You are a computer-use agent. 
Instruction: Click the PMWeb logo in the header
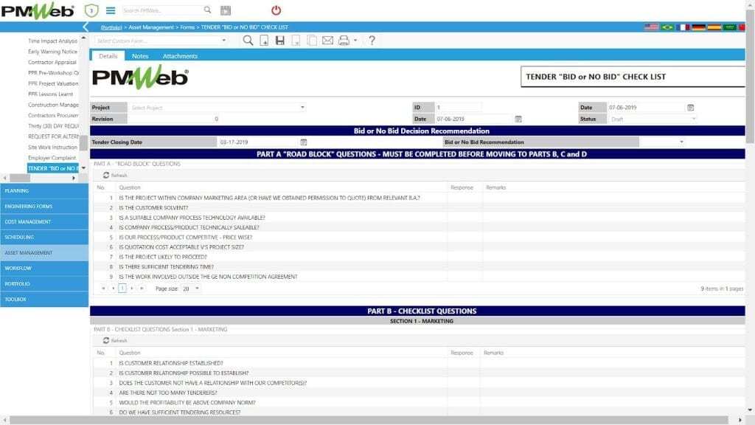coord(38,10)
